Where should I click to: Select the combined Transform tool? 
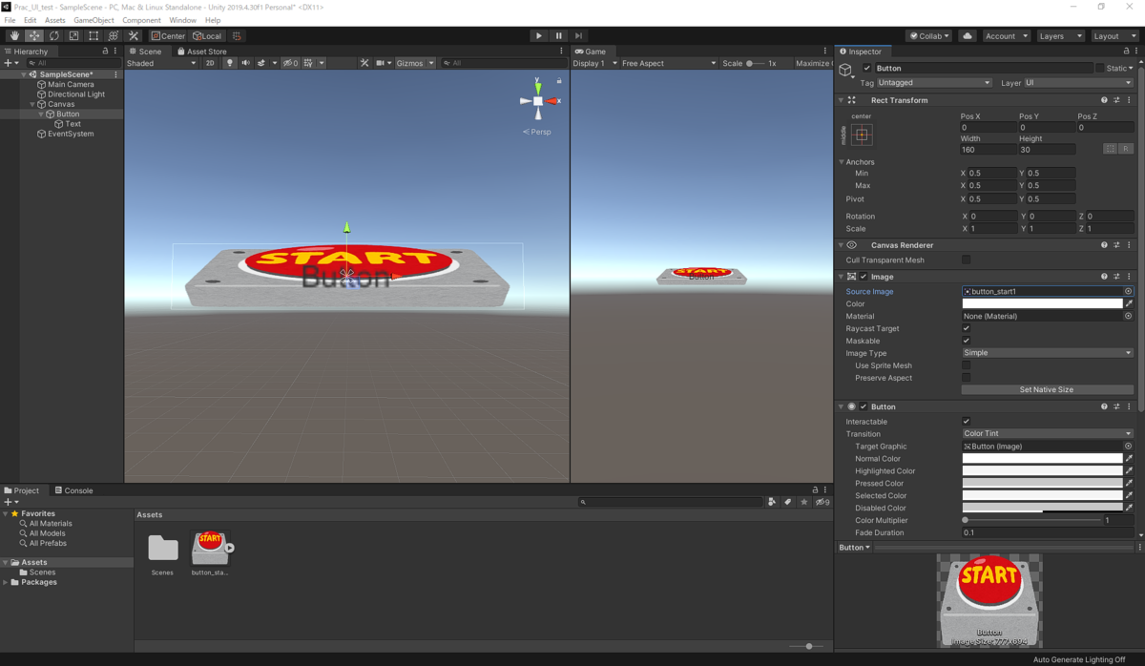tap(114, 36)
